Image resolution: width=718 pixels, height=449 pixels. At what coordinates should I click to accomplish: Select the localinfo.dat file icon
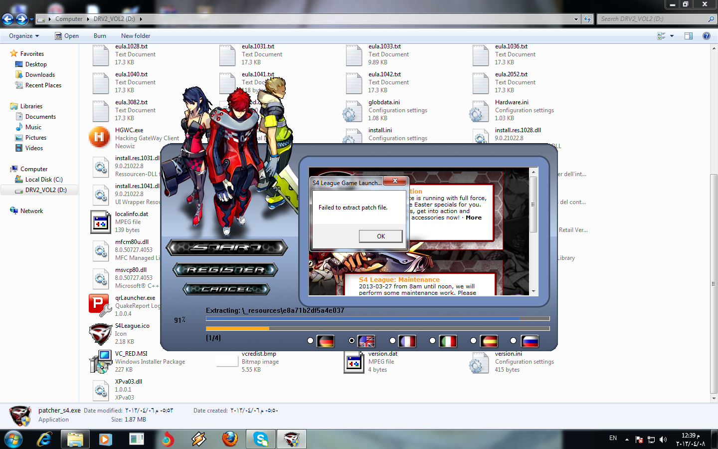point(101,222)
